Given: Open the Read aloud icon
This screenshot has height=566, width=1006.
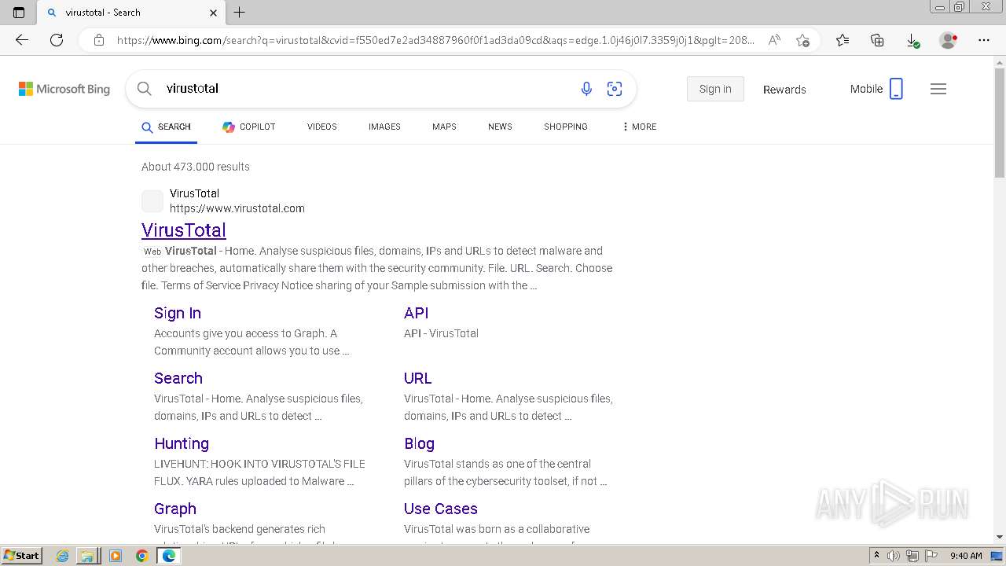Looking at the screenshot, I should tap(774, 40).
